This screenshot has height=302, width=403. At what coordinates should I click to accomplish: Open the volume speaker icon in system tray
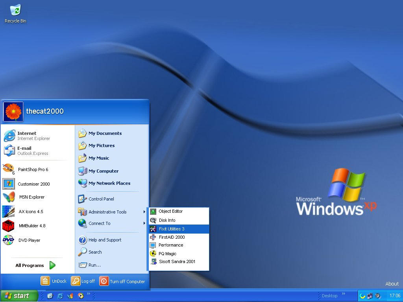coord(377,296)
